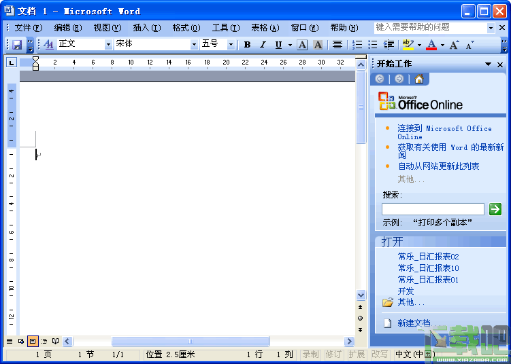Apply character shading icon

click(318, 45)
